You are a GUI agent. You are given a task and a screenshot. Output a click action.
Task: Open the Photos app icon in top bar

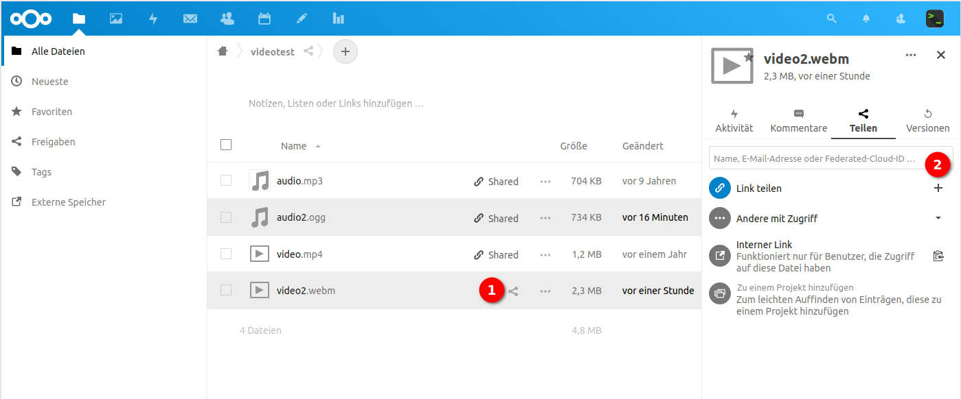[x=116, y=19]
